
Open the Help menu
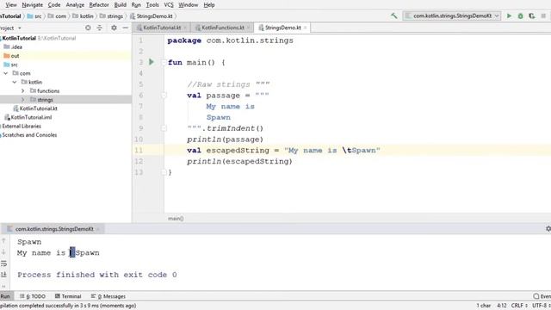coord(209,5)
